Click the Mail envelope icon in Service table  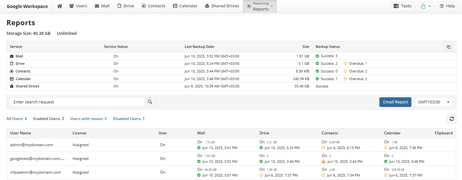coord(12,56)
